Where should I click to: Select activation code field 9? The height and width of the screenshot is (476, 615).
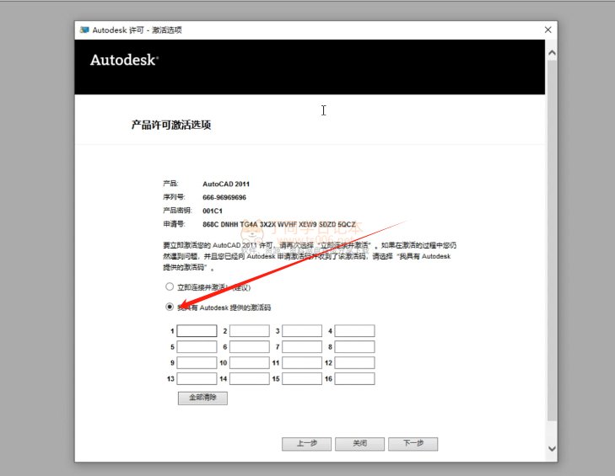(197, 363)
